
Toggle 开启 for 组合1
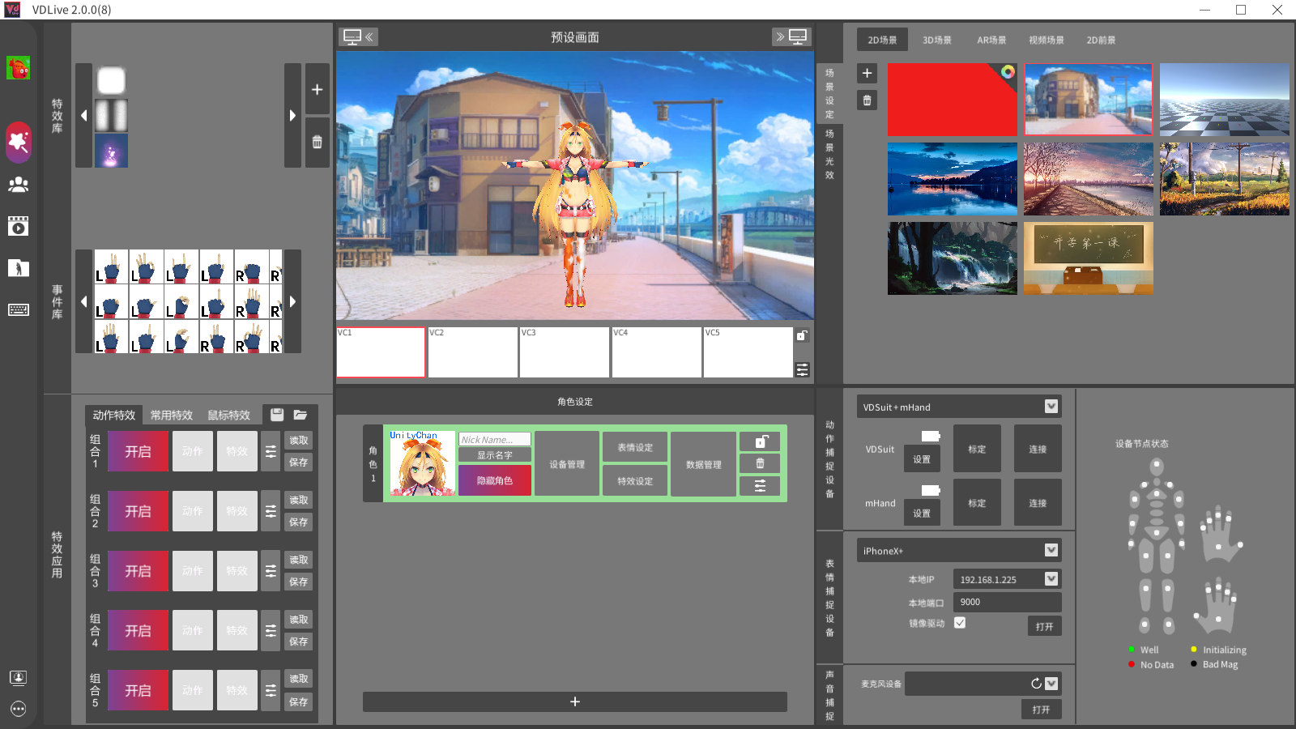pos(138,452)
